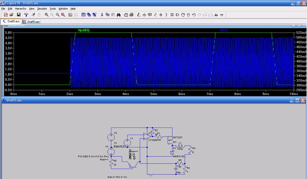307x179 pixels.
Task: Tile windows horizontally using the toolbar icon
Action: pos(83,15)
